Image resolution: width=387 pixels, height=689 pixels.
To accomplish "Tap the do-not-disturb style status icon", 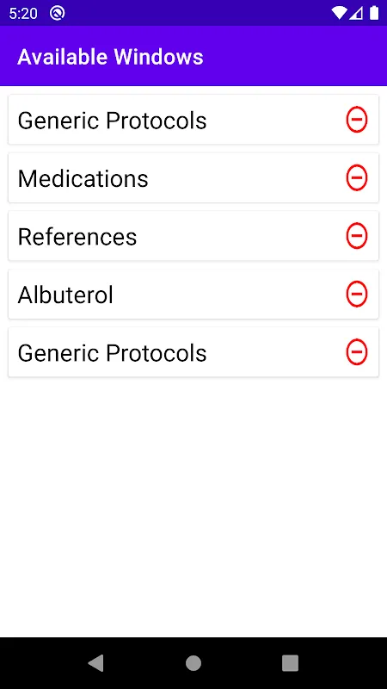I will pos(57,13).
